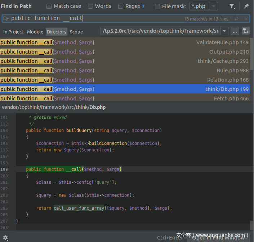Viewport: 254px width, 242px height.
Task: Switch to the Module scope tab
Action: coord(35,32)
